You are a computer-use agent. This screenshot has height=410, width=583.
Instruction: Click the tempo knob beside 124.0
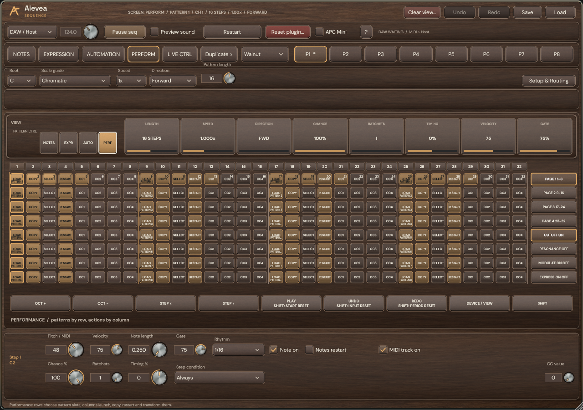pyautogui.click(x=91, y=31)
